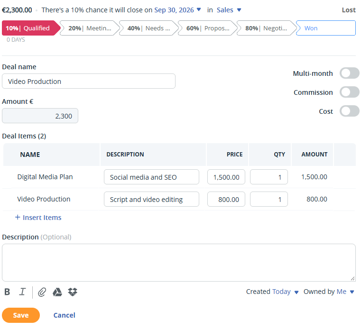Set stage to 60% Proposal
361x329 pixels.
[208, 28]
